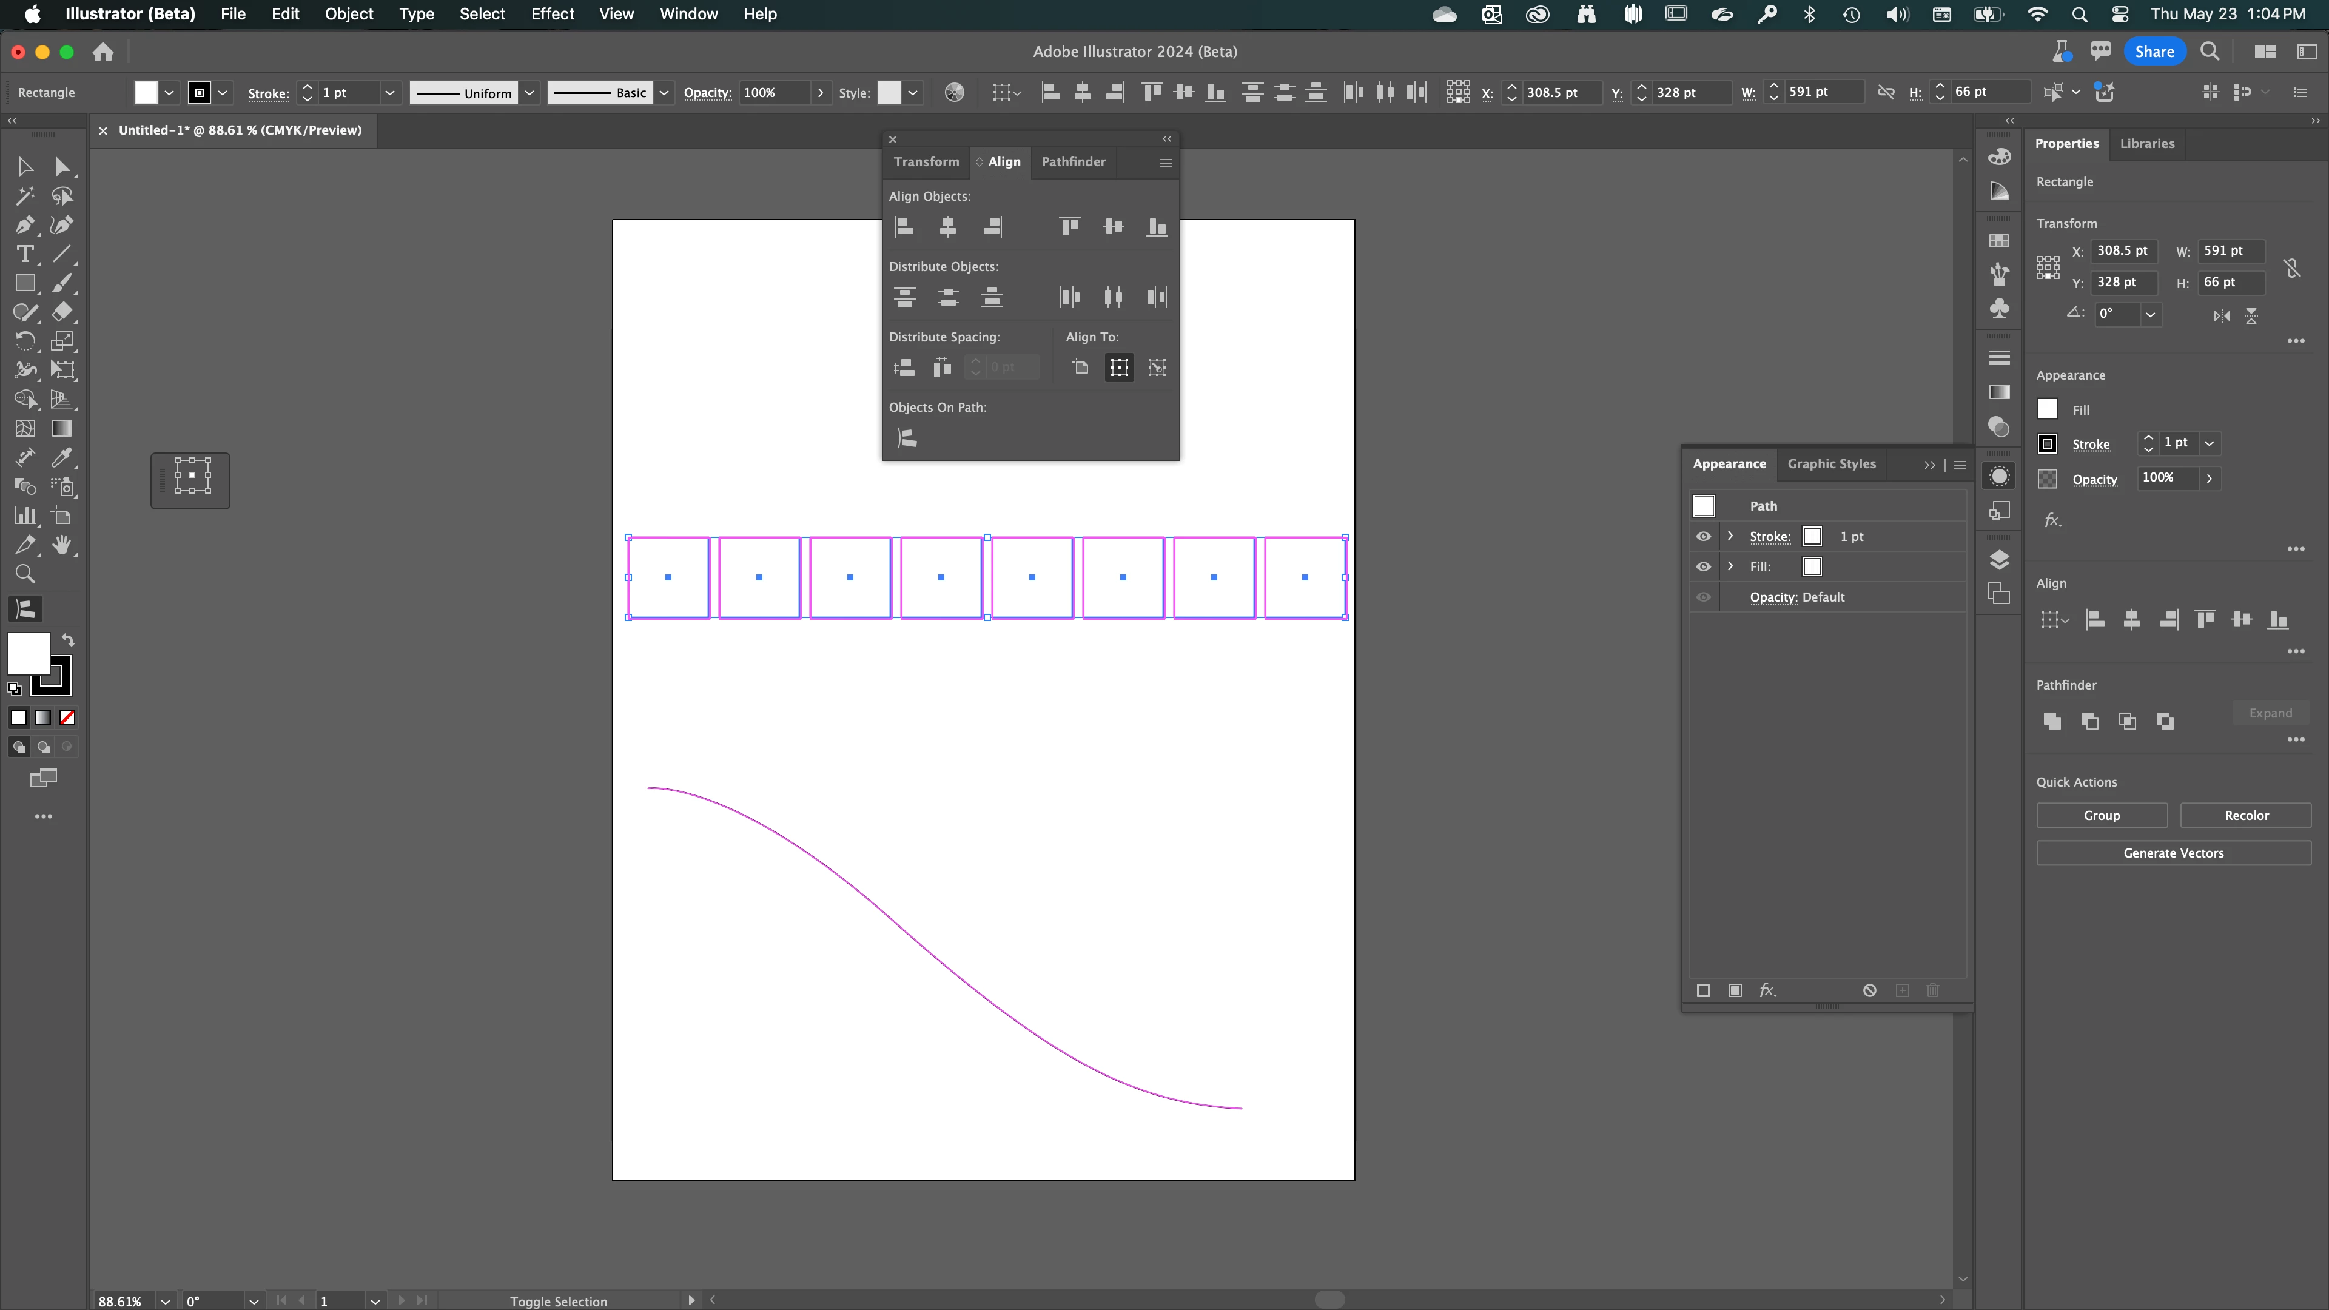The image size is (2329, 1310).
Task: Click the Recolor button
Action: point(2246,816)
